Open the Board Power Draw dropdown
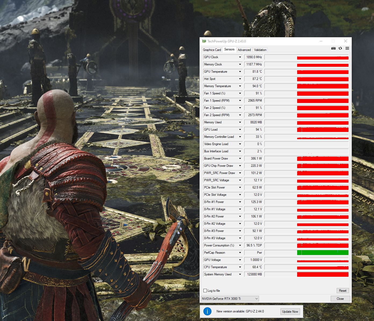The width and height of the screenshot is (374, 321). coord(240,158)
